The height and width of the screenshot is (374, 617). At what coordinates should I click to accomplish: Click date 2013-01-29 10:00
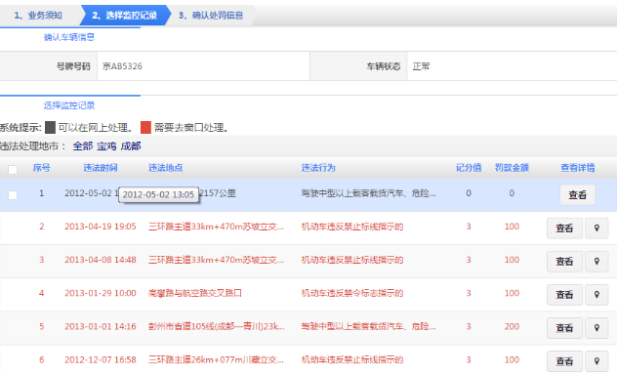101,293
